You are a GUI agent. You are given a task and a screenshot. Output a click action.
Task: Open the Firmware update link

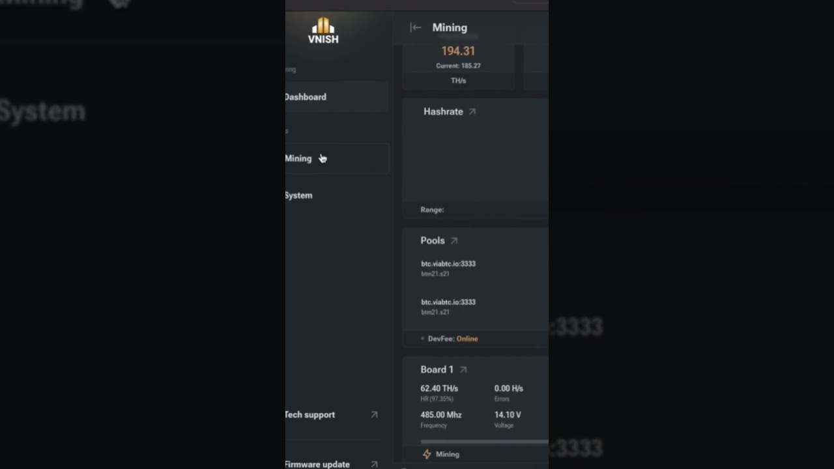click(x=317, y=464)
